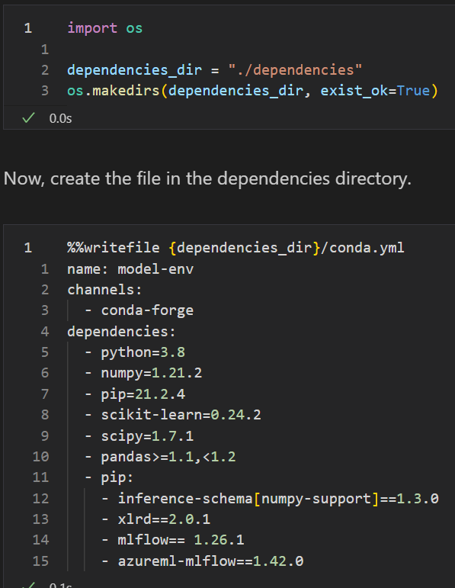Click the green success checkmark icon
The width and height of the screenshot is (455, 588).
28,118
